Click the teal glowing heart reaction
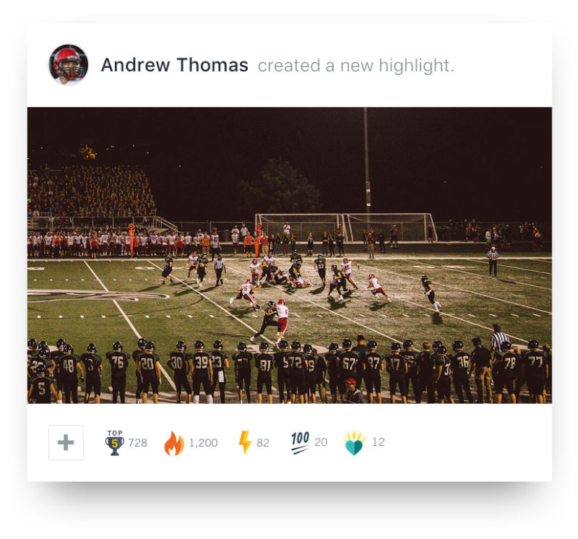Viewport: 578px width, 539px height. pos(354,443)
